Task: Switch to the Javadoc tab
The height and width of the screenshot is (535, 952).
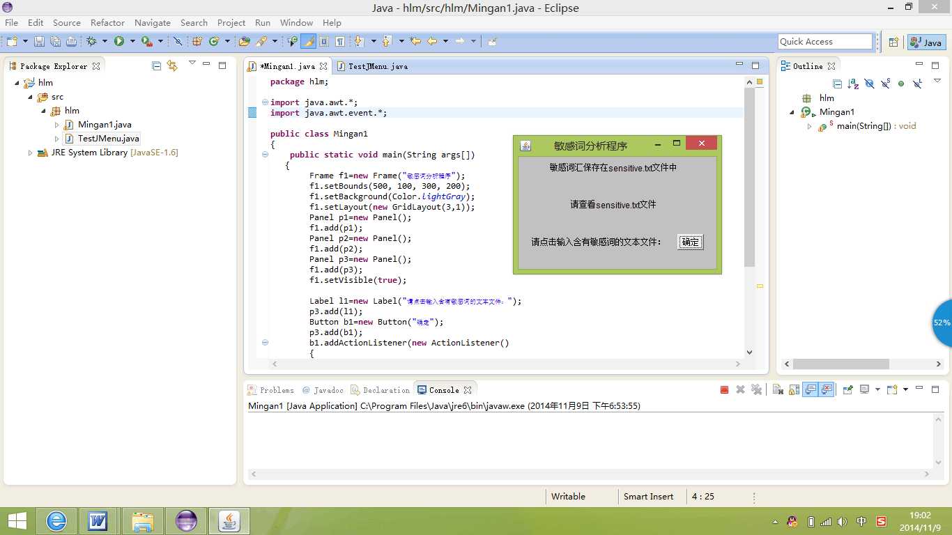Action: (x=323, y=390)
